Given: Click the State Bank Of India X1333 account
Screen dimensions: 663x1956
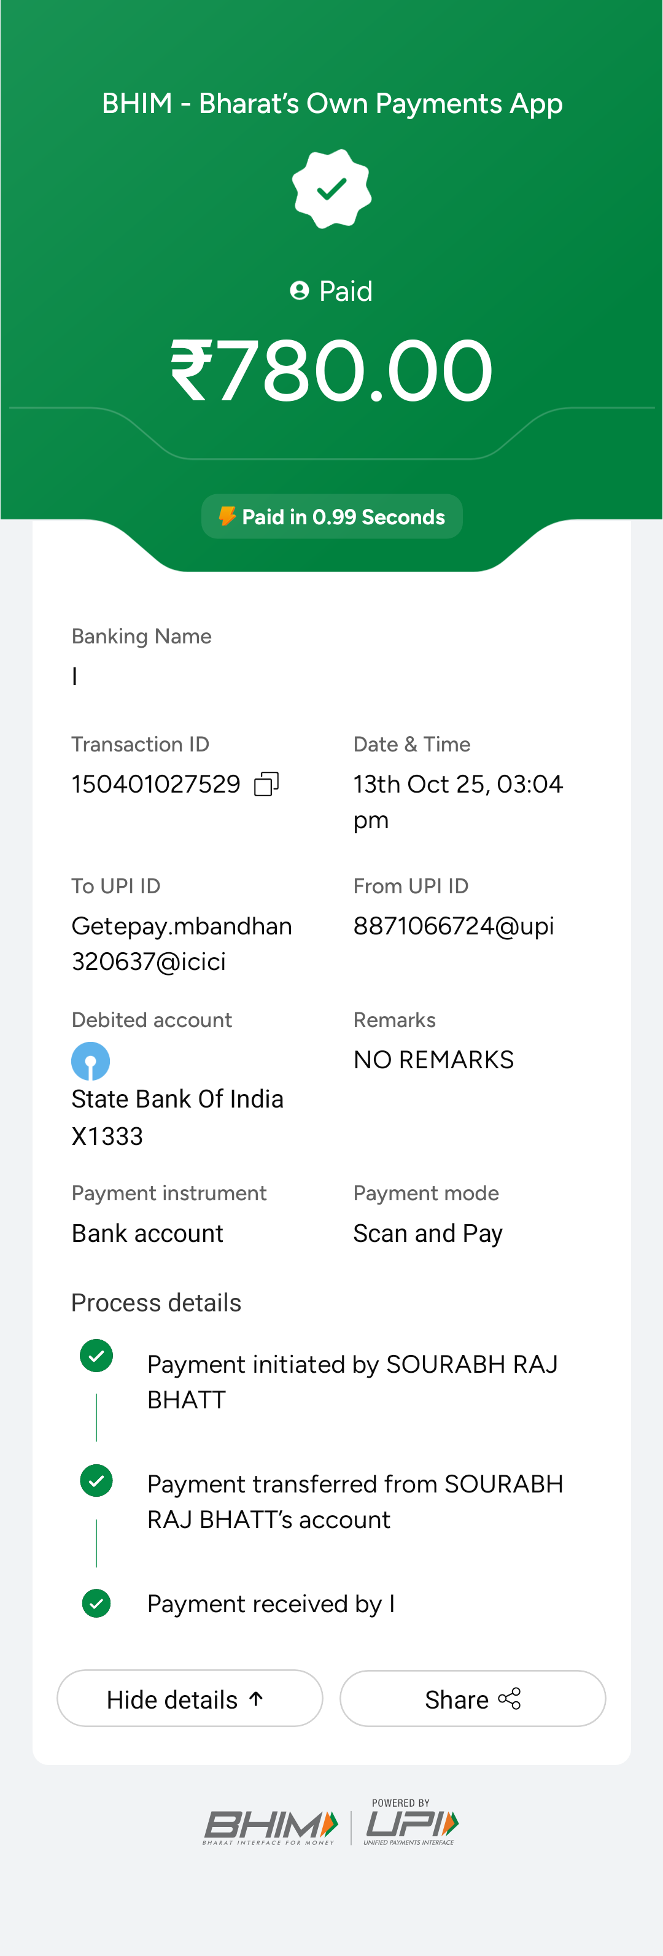Looking at the screenshot, I should coord(177,1117).
